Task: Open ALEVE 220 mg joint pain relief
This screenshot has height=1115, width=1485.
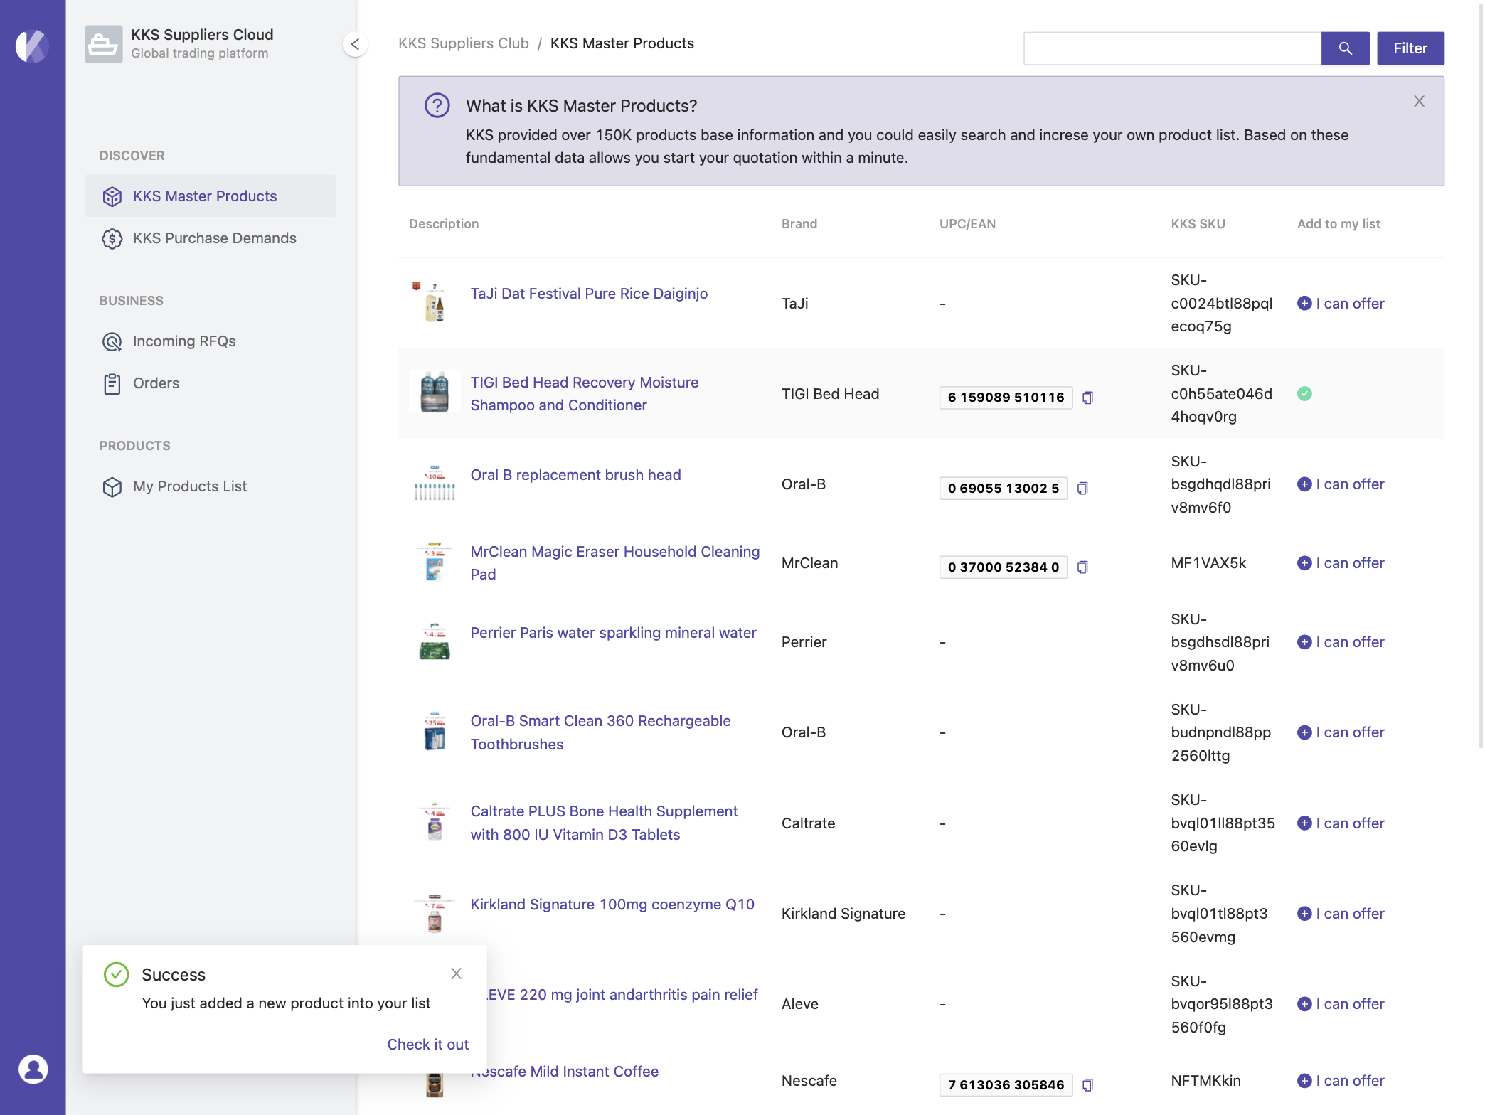Action: coord(623,995)
